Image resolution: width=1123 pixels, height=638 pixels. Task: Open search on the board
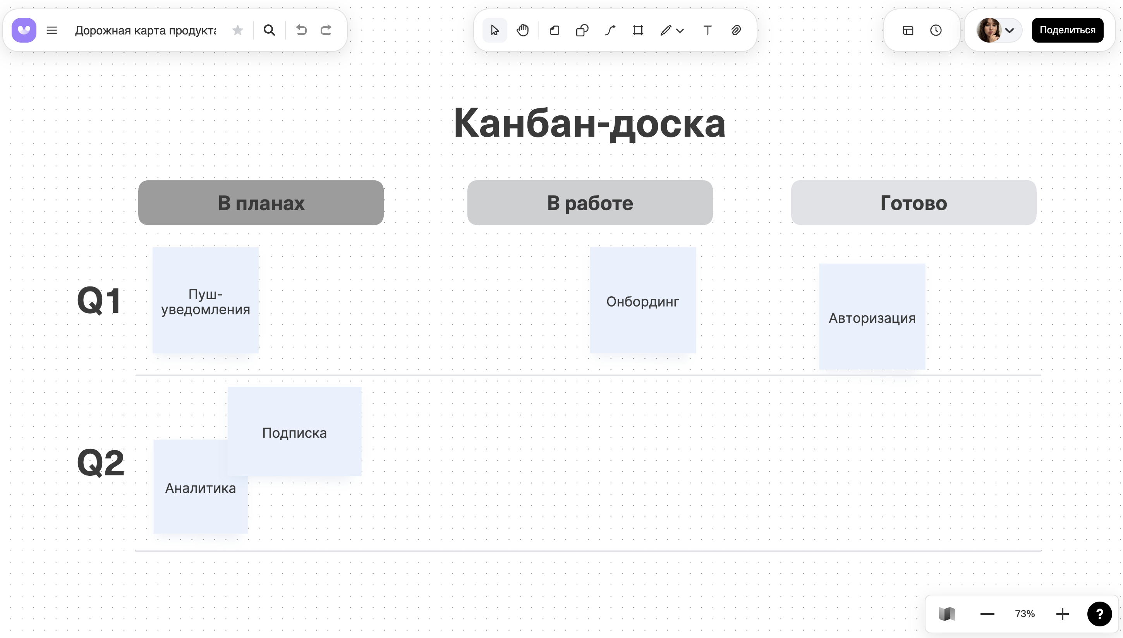click(x=269, y=30)
